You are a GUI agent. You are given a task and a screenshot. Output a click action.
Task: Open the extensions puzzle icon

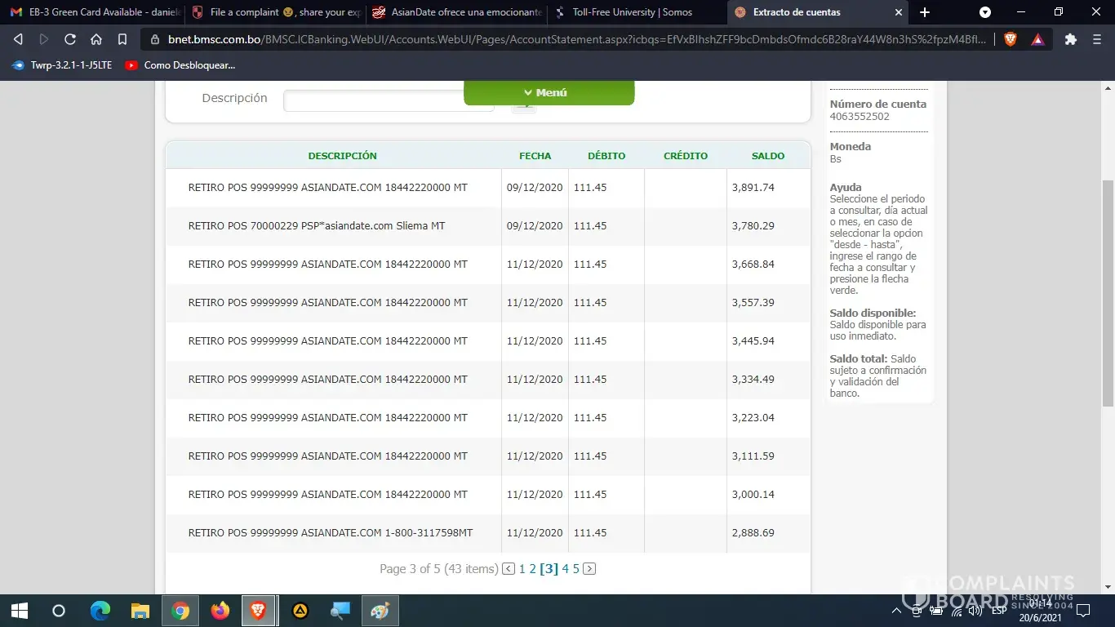[1071, 39]
